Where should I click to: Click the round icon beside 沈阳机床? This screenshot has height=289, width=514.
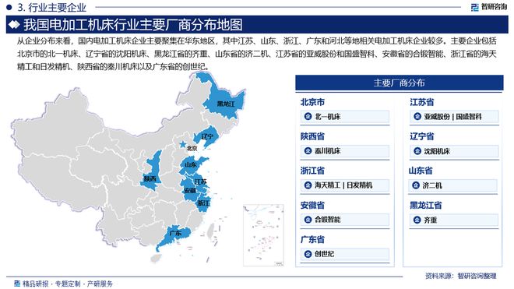[417, 151]
